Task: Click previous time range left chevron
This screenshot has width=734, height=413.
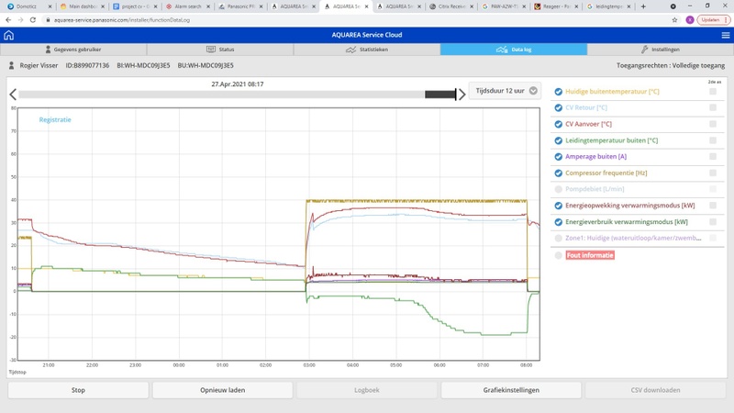Action: (x=13, y=95)
